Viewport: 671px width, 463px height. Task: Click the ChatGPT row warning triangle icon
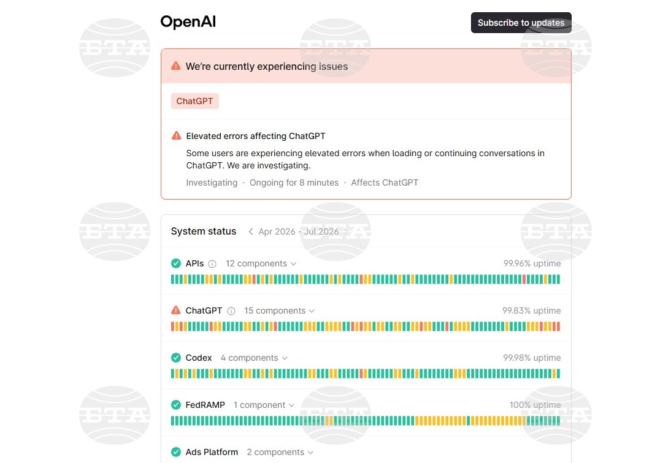click(176, 310)
